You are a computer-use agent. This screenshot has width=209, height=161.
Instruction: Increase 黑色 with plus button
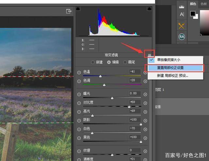pos(145,138)
